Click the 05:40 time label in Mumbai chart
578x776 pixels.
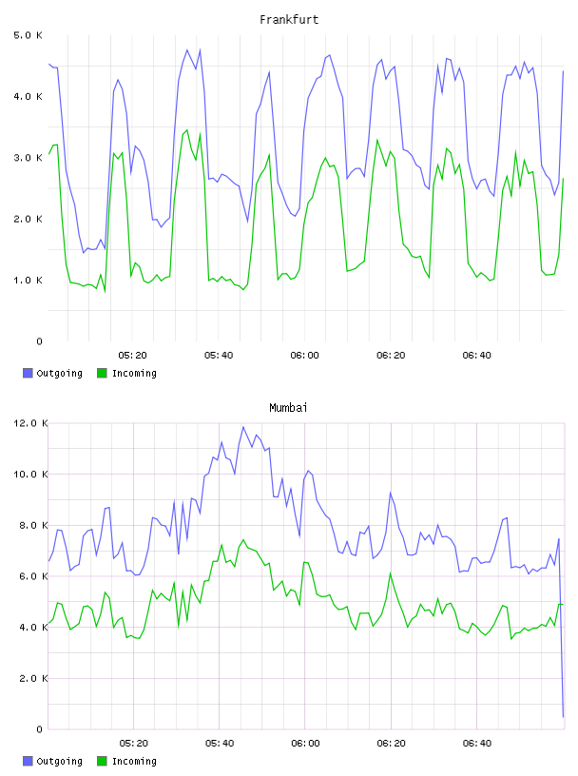tap(220, 744)
